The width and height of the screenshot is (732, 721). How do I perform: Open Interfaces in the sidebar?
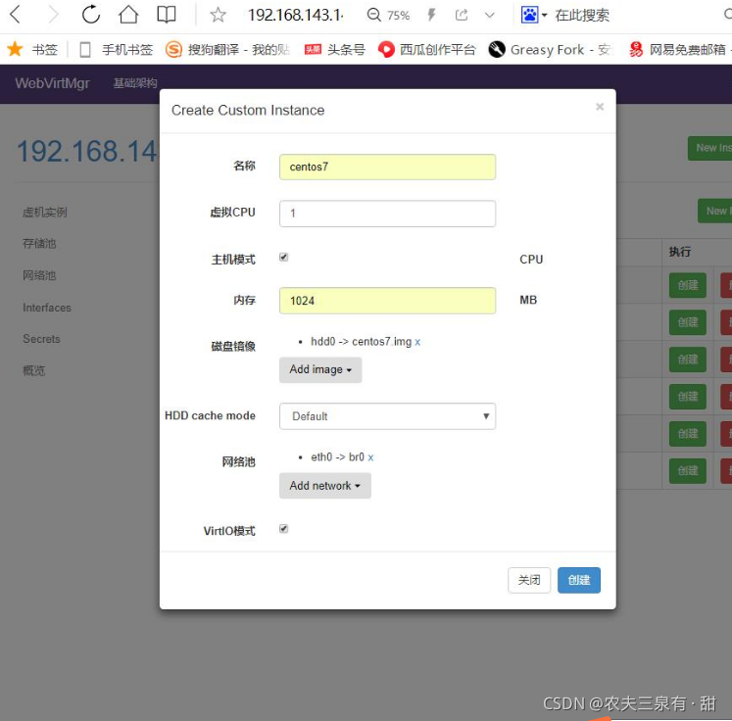tap(47, 308)
